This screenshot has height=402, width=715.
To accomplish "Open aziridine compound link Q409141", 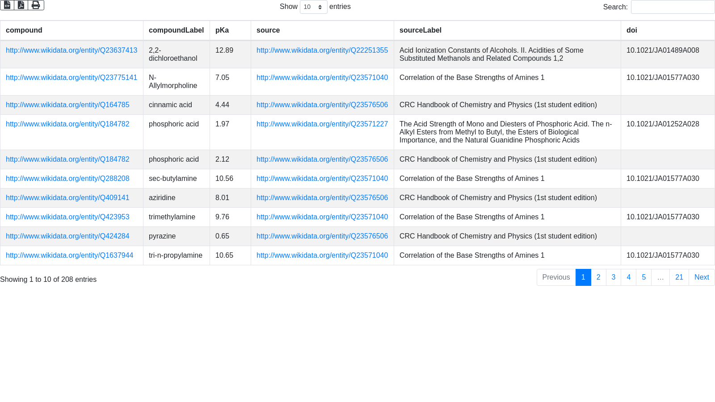I will [67, 198].
